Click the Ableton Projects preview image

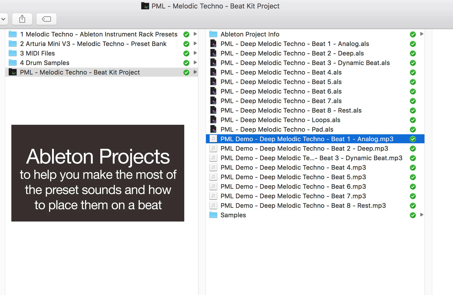point(98,173)
